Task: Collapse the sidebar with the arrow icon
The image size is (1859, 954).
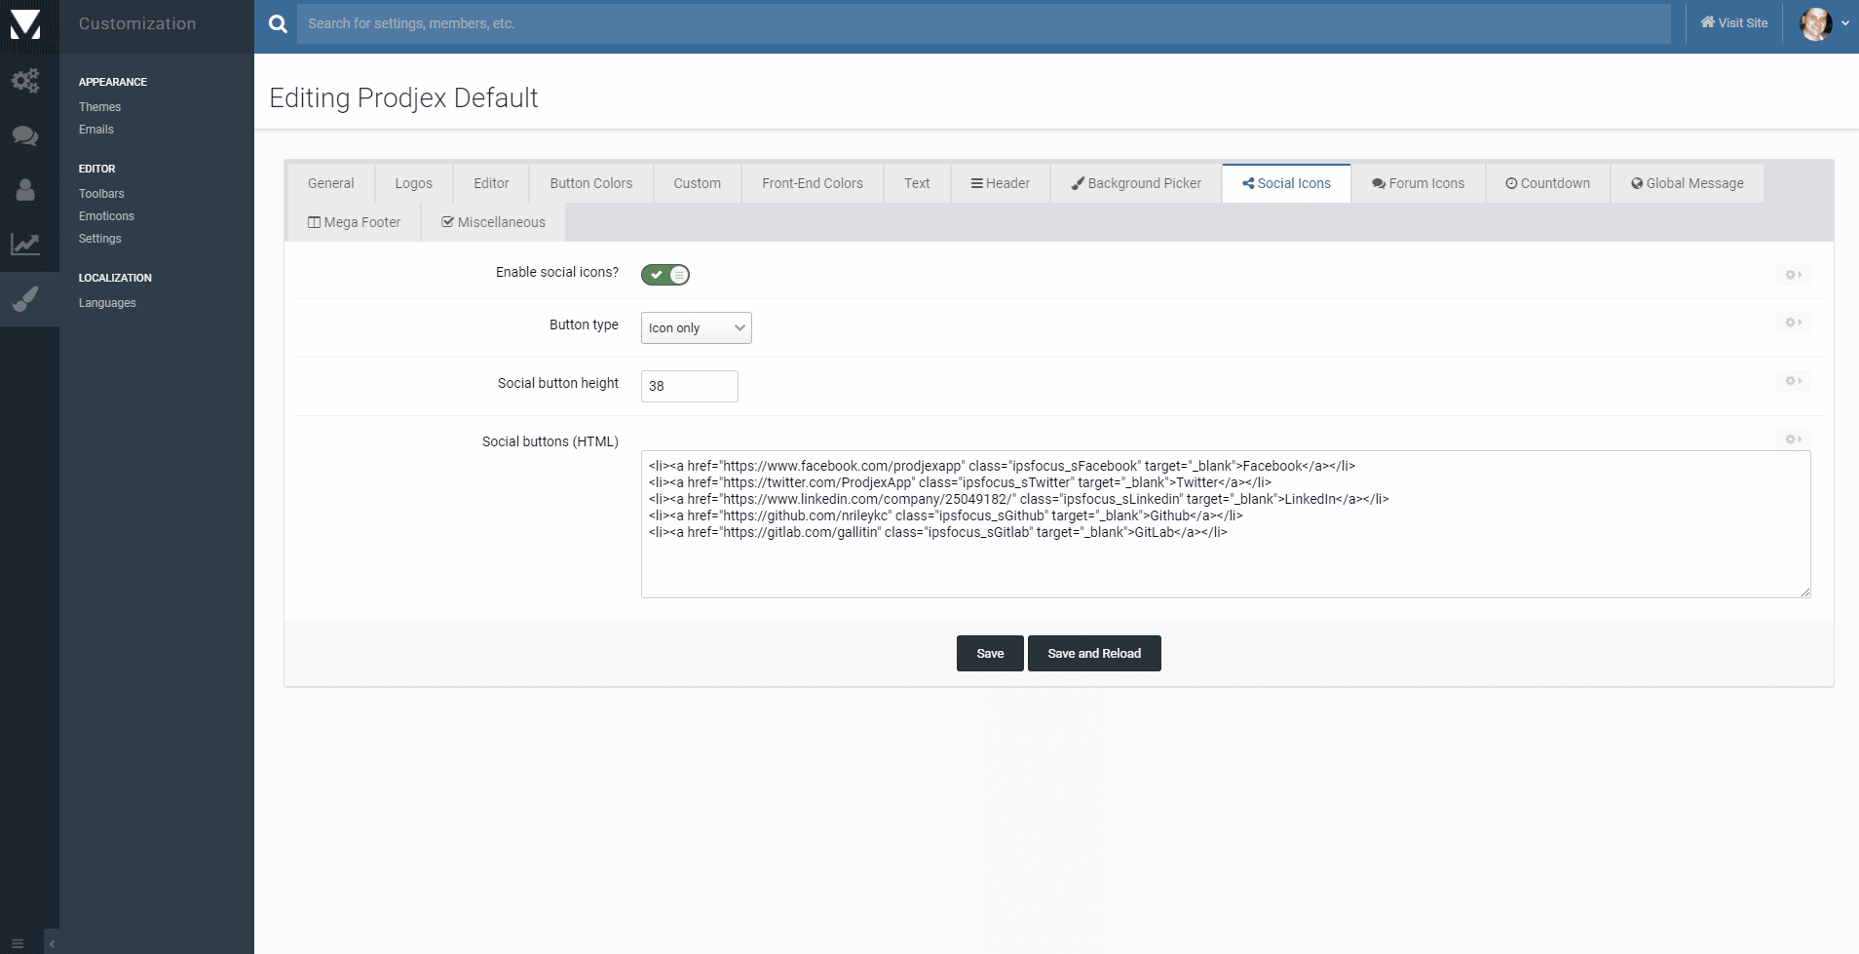Action: 52,943
